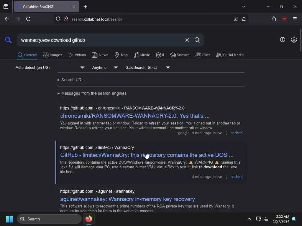The height and width of the screenshot is (226, 302).
Task: Submit search with magnifier button
Action: tap(197, 40)
